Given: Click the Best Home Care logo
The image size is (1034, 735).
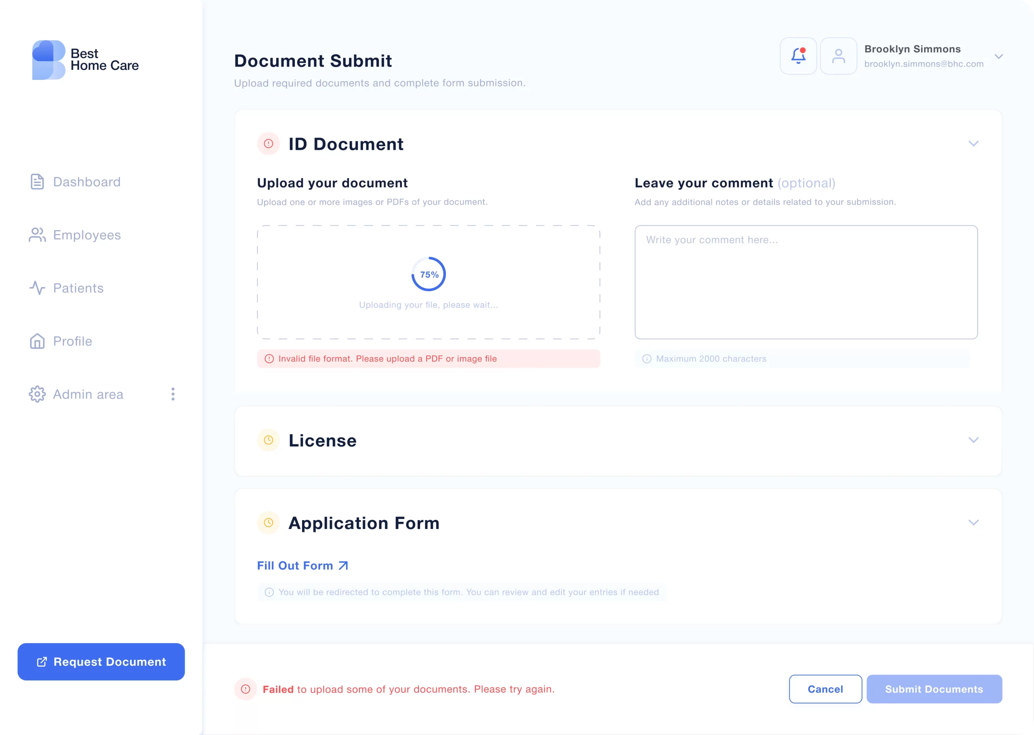Looking at the screenshot, I should click(85, 60).
